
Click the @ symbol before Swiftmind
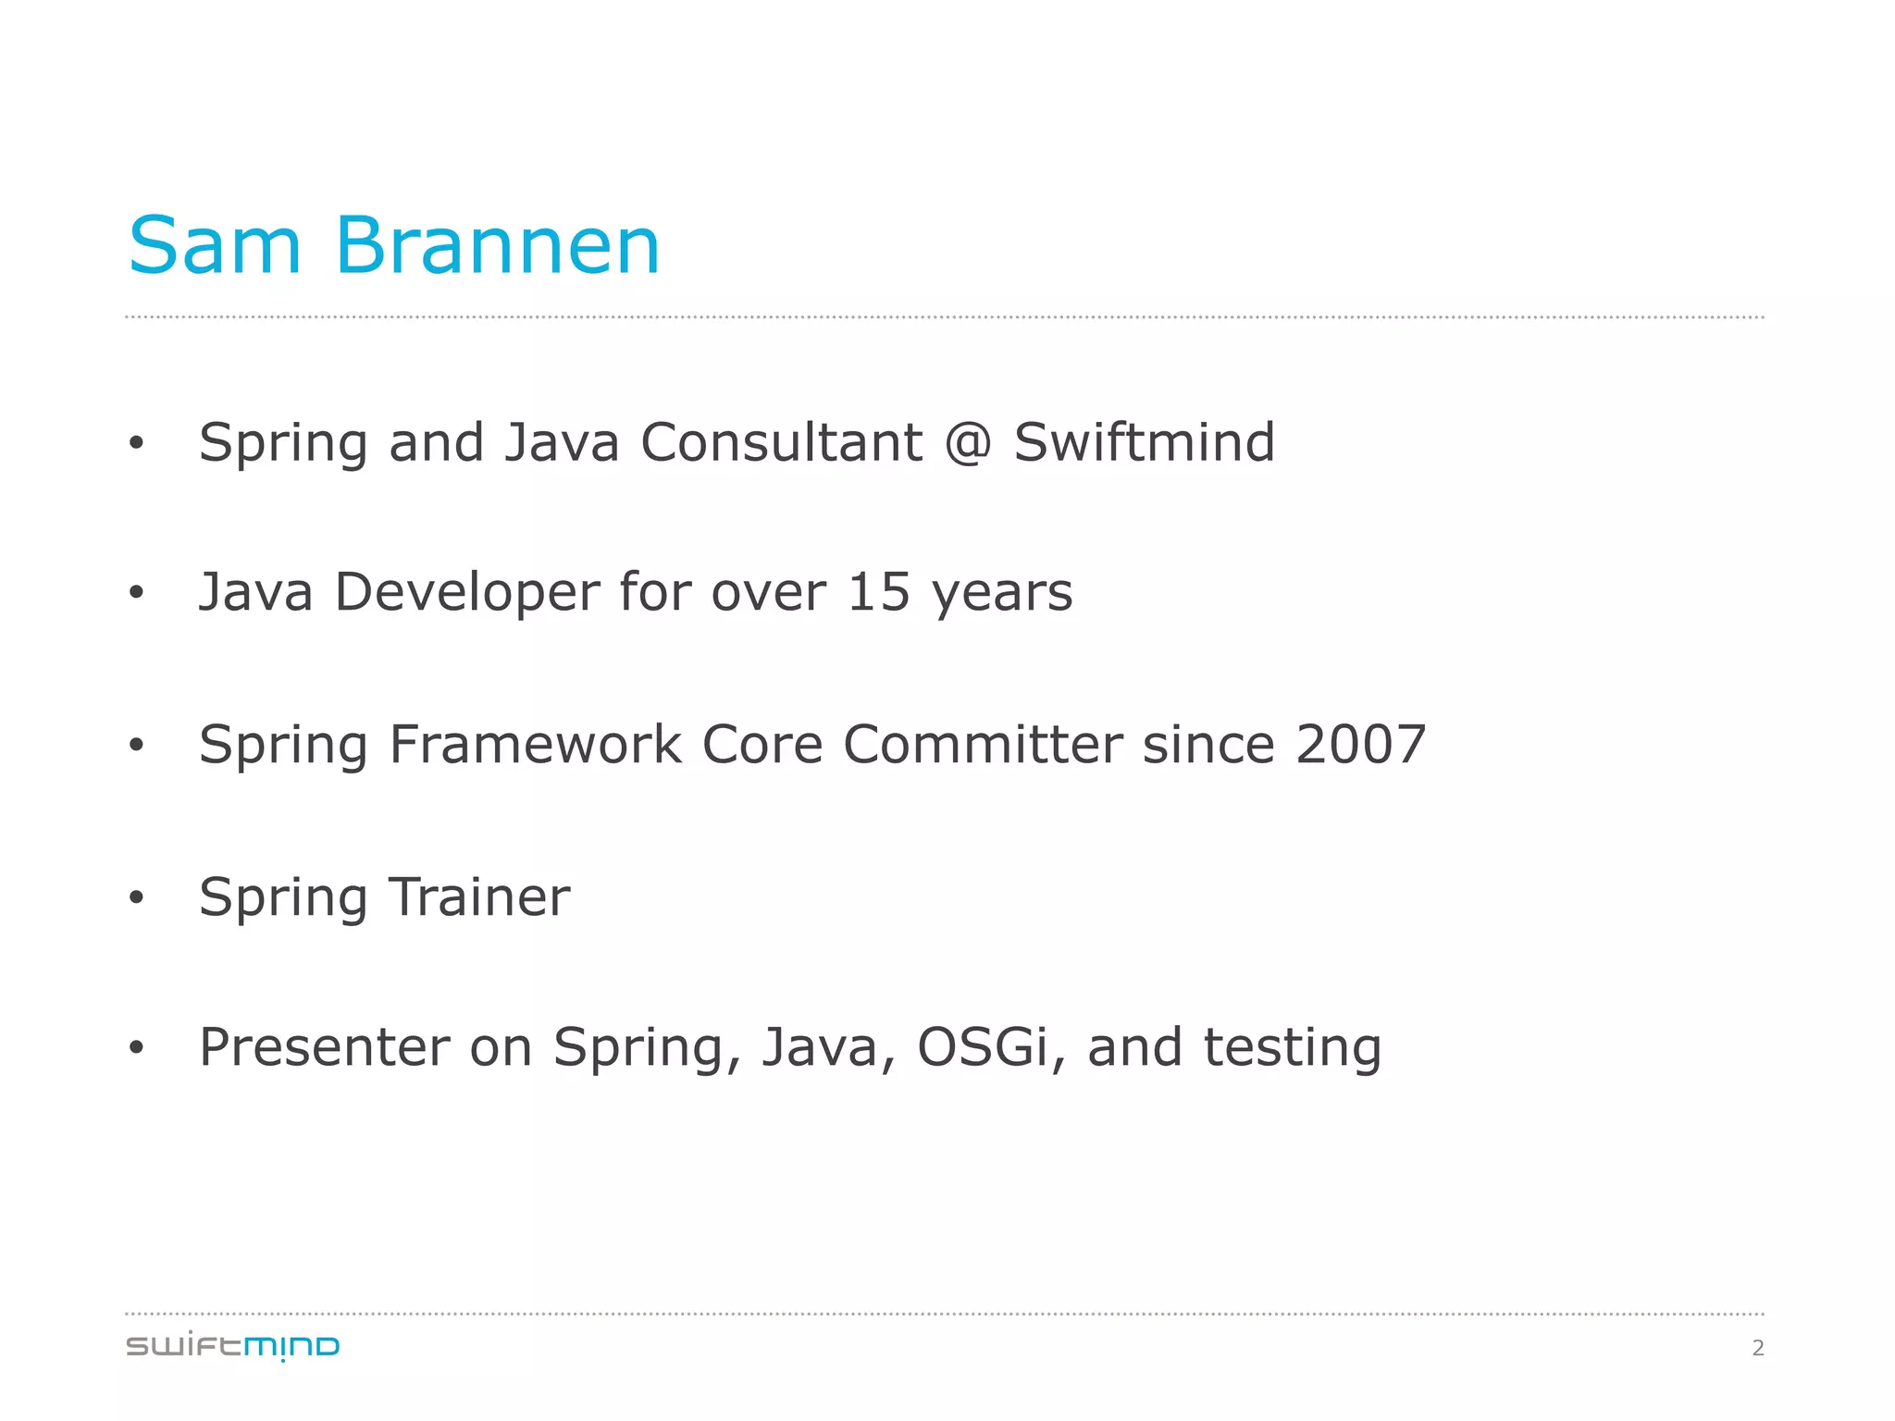pyautogui.click(x=968, y=443)
